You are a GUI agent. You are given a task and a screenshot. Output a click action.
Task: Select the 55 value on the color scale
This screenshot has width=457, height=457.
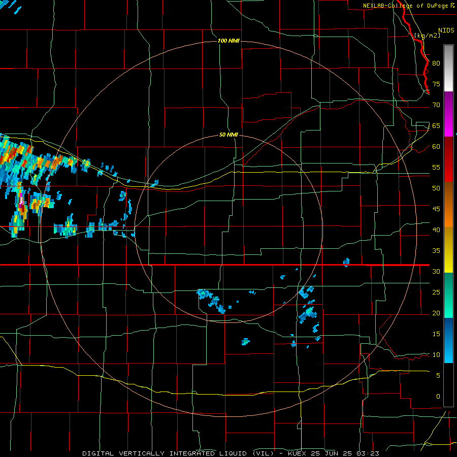point(436,167)
